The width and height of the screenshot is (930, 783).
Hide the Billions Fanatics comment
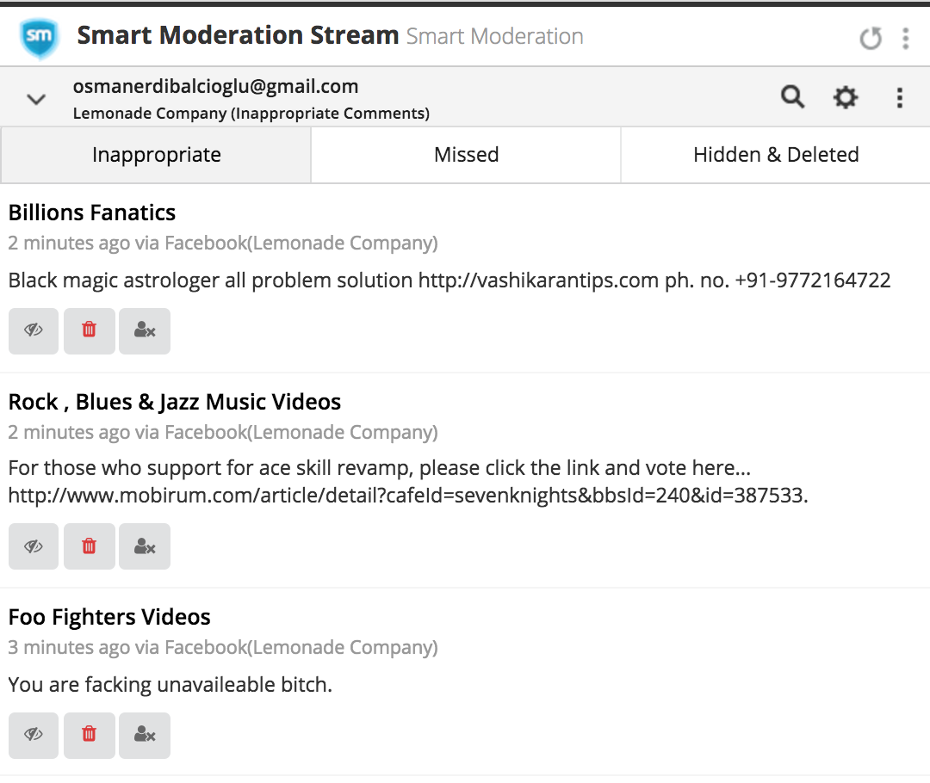[x=34, y=330]
